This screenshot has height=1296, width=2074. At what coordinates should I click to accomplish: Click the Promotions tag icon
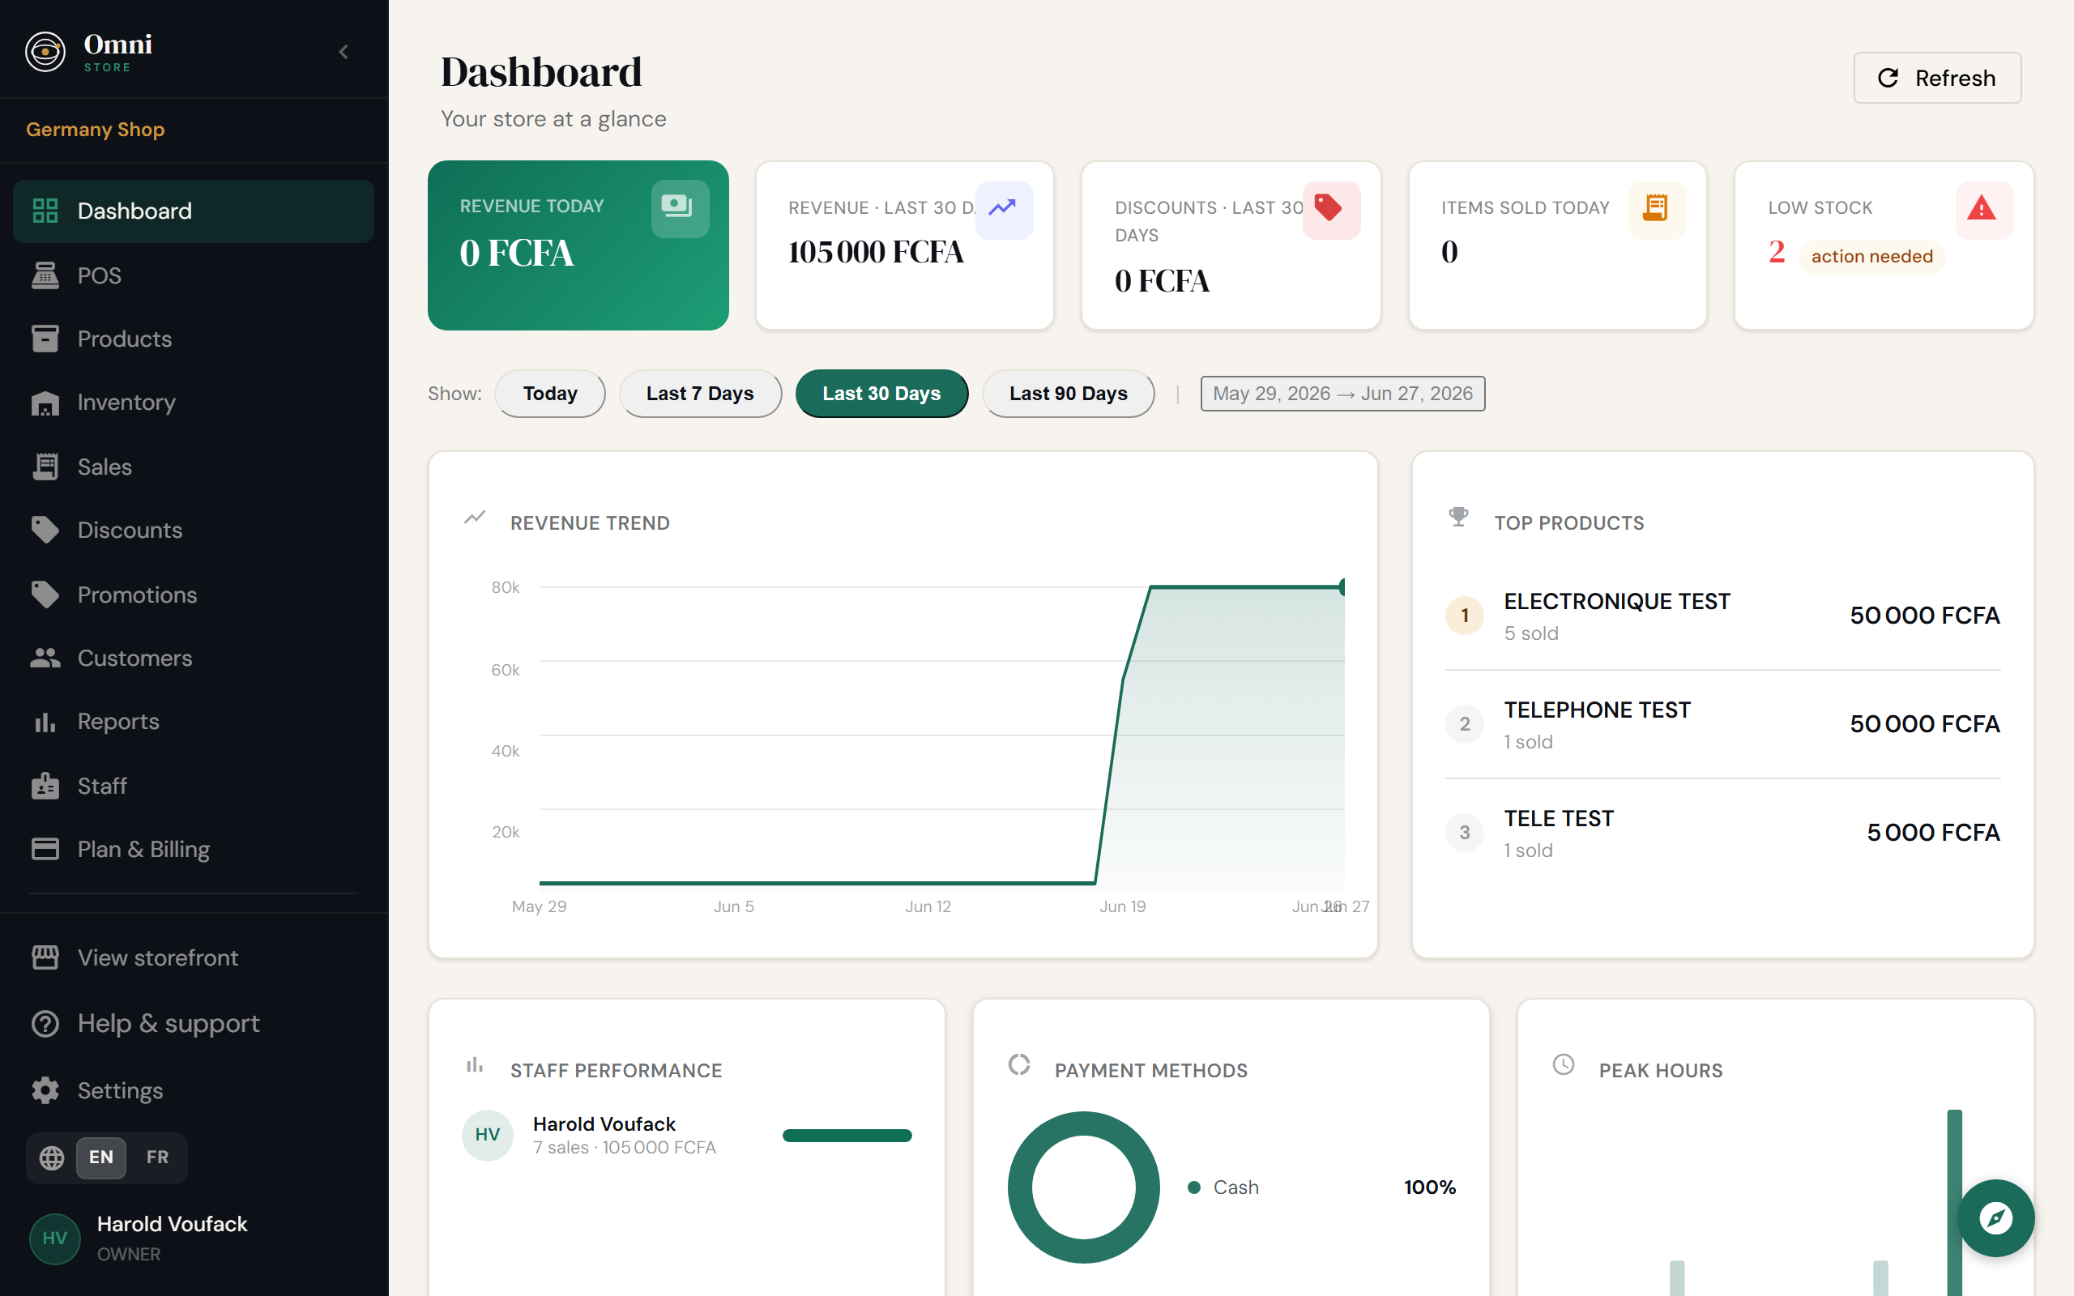point(45,594)
